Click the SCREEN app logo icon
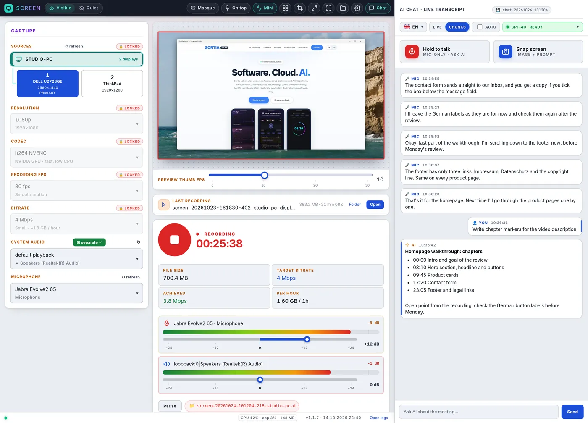This screenshot has width=588, height=423. 8,8
